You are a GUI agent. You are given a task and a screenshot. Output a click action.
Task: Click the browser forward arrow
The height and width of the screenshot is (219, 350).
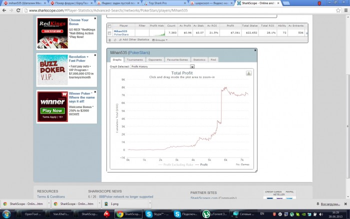[x=11, y=10]
